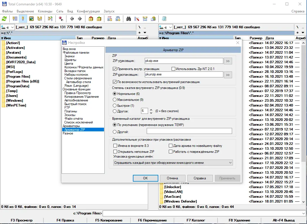The height and width of the screenshot is (224, 307).
Task: Click the dialog Справка button
Action: pyautogui.click(x=200, y=178)
